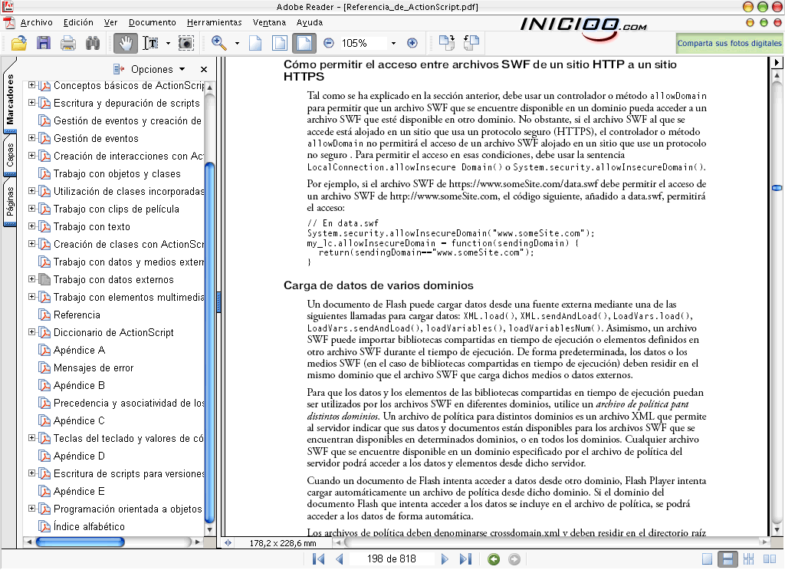Switch to the Capas tab
Image resolution: width=785 pixels, height=570 pixels.
click(10, 155)
